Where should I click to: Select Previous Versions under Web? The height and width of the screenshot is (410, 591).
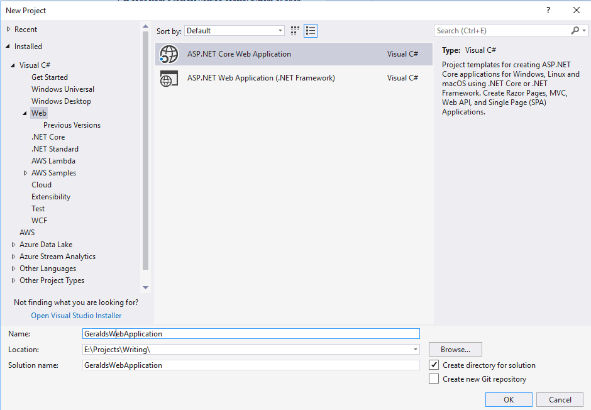point(72,125)
